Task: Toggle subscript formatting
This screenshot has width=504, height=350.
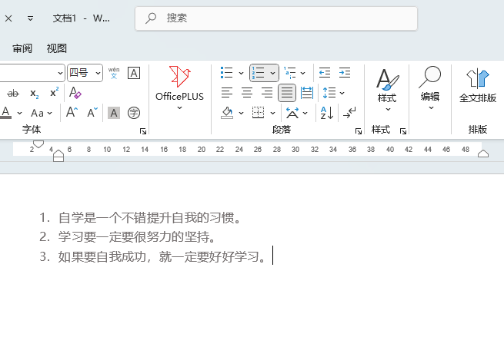Action: (34, 94)
